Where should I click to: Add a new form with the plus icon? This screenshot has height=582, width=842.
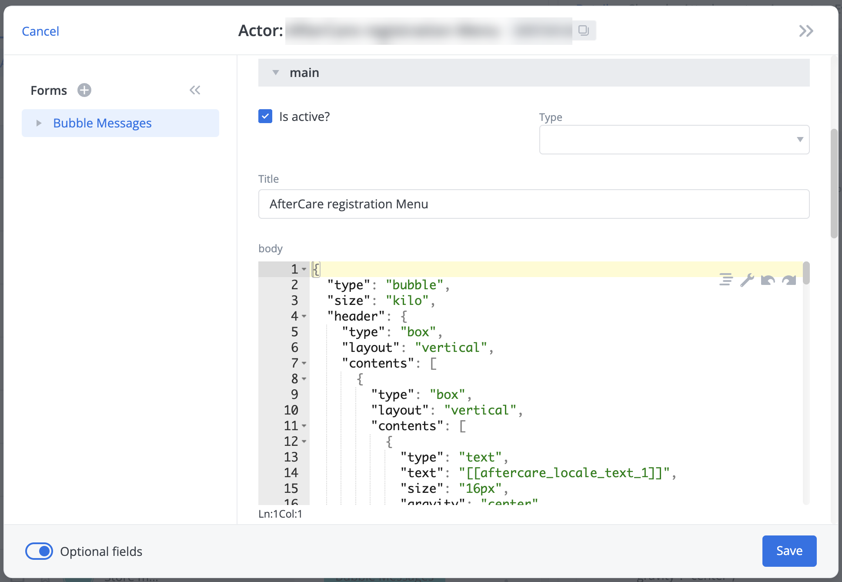click(84, 90)
